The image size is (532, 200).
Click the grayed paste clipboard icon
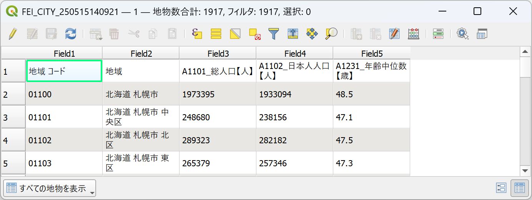[x=172, y=34]
